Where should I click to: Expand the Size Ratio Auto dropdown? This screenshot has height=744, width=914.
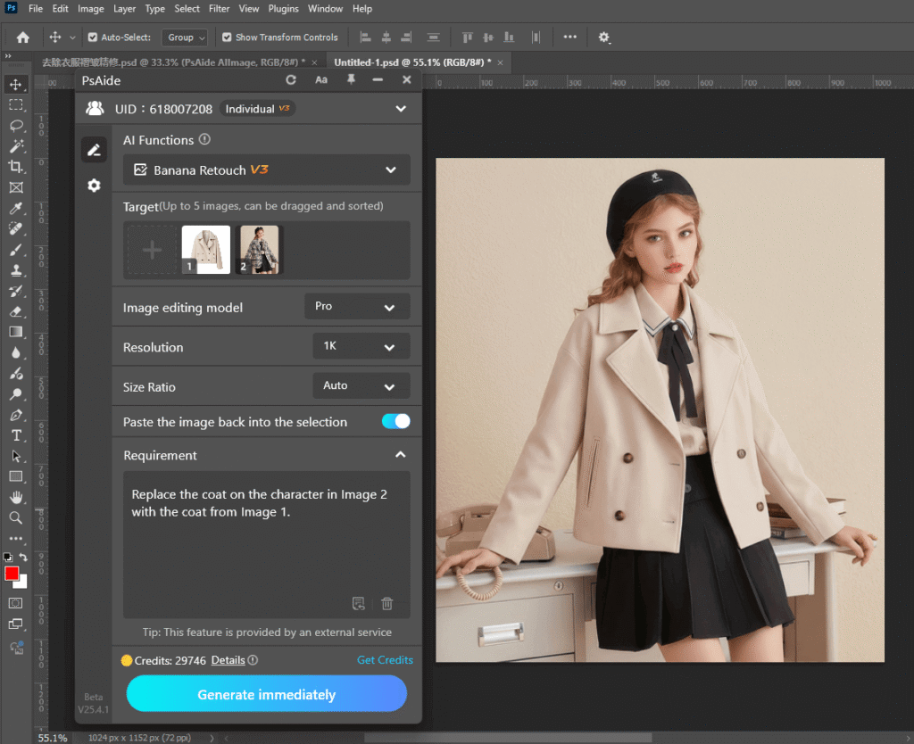coord(361,386)
